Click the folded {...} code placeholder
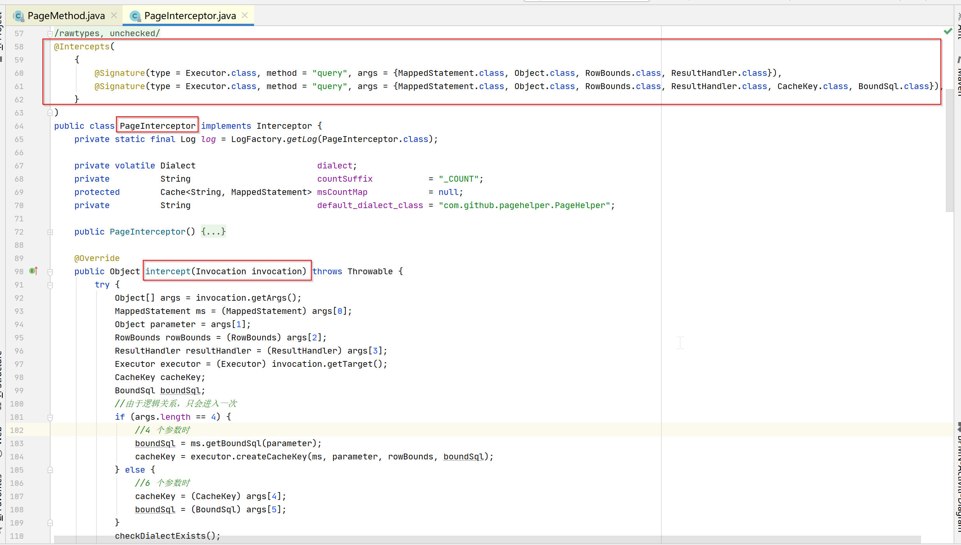The image size is (961, 545). (213, 232)
